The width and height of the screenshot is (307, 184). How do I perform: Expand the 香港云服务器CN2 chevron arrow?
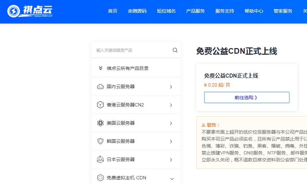(171, 105)
